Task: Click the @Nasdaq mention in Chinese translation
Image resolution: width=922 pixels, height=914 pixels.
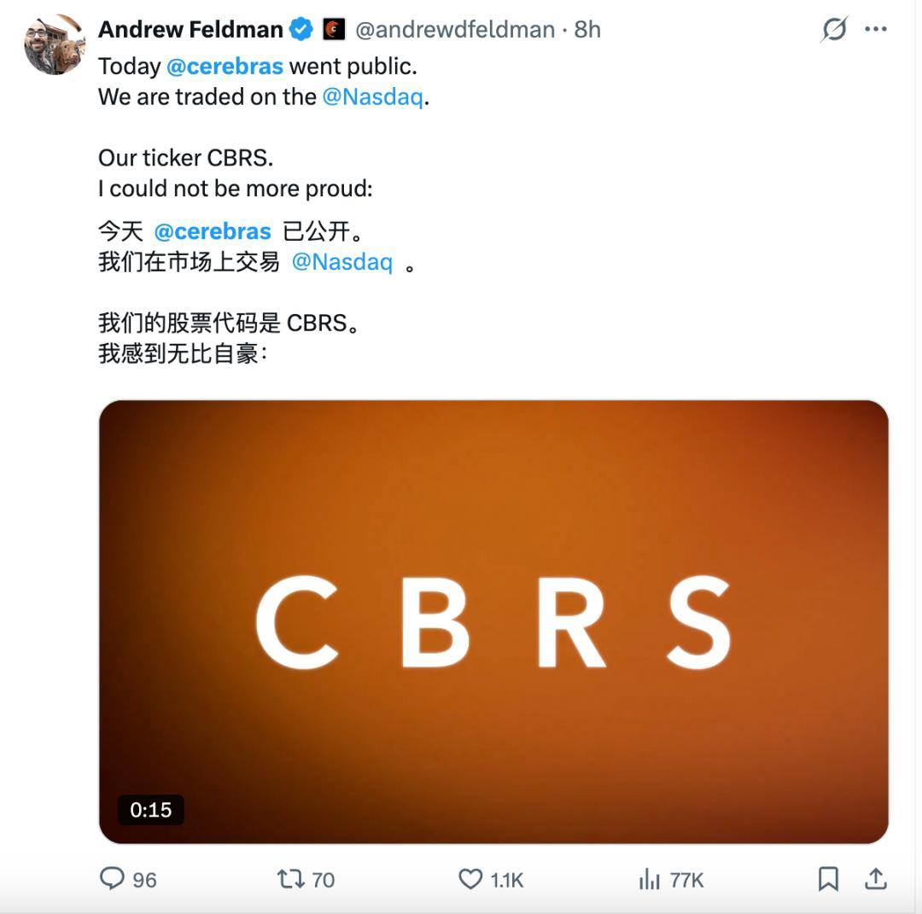Action: pos(342,262)
